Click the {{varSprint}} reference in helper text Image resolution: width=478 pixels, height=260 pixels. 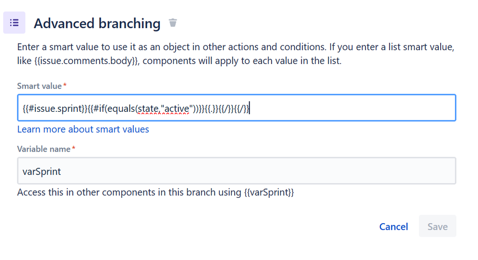(x=269, y=193)
